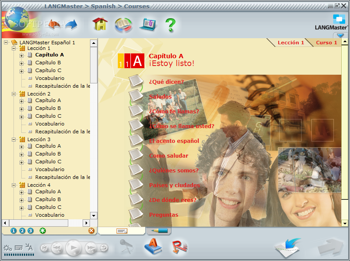
Task: Collapse the Lección 4 tree node
Action: 13,185
